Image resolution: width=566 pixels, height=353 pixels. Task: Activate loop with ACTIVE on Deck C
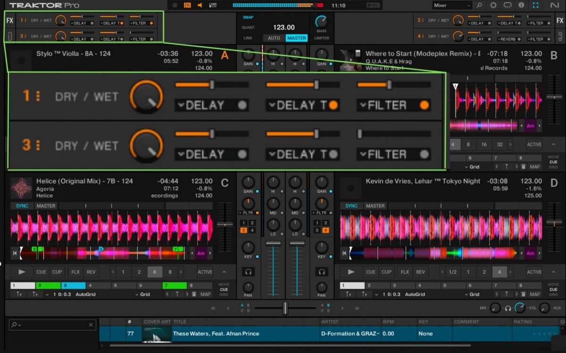(x=205, y=272)
